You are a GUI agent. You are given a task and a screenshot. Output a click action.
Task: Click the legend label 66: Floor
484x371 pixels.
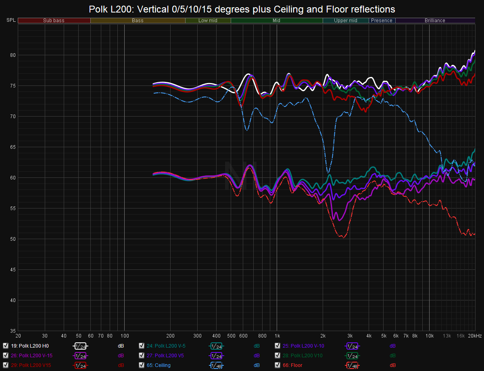point(292,365)
